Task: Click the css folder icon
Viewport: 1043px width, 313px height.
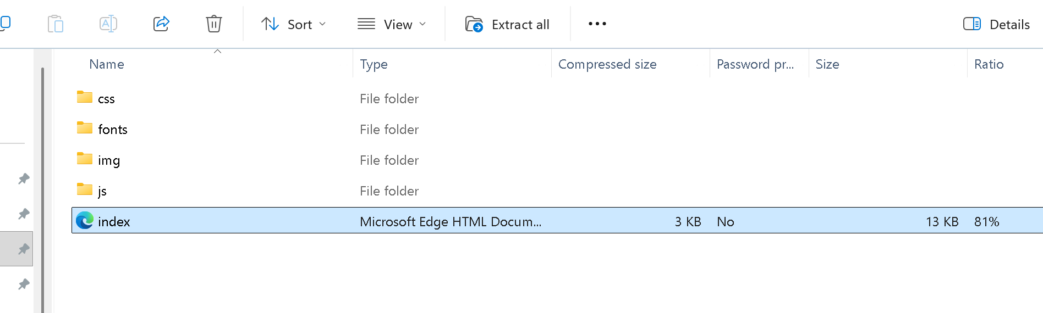Action: [x=85, y=97]
